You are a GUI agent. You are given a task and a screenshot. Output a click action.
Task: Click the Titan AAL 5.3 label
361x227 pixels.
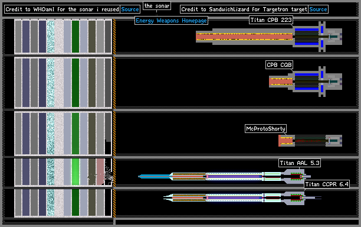(300, 163)
